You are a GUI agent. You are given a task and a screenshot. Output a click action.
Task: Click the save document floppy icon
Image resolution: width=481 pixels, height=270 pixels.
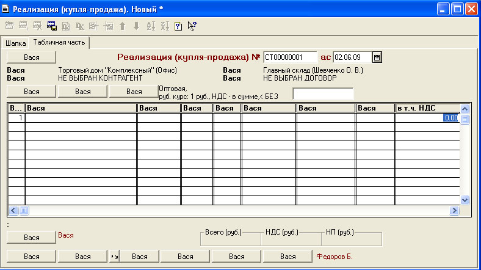coord(52,26)
